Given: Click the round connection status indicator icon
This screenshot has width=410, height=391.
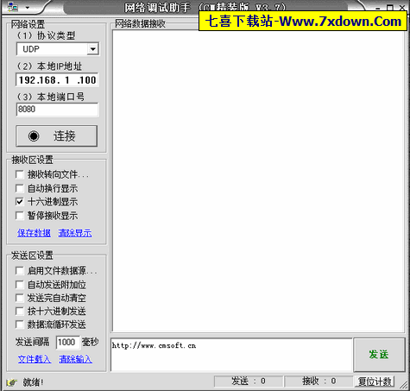Looking at the screenshot, I should click(x=34, y=136).
